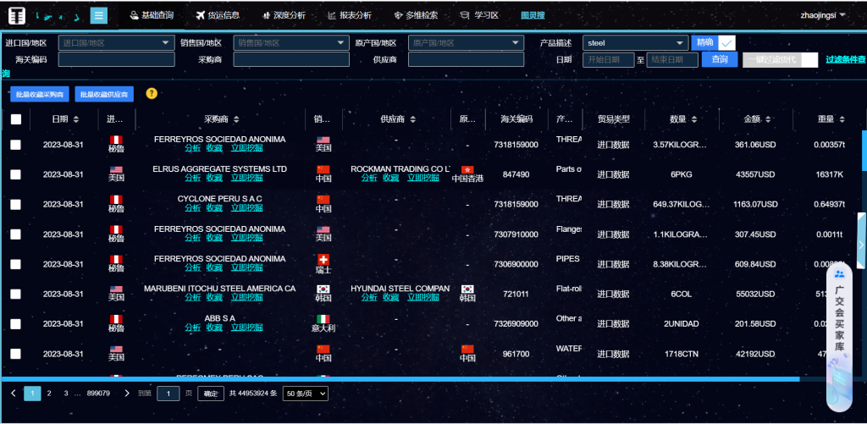Sort by the 数量 column sort arrows
Viewport: 867px width, 424px height.
click(694, 119)
